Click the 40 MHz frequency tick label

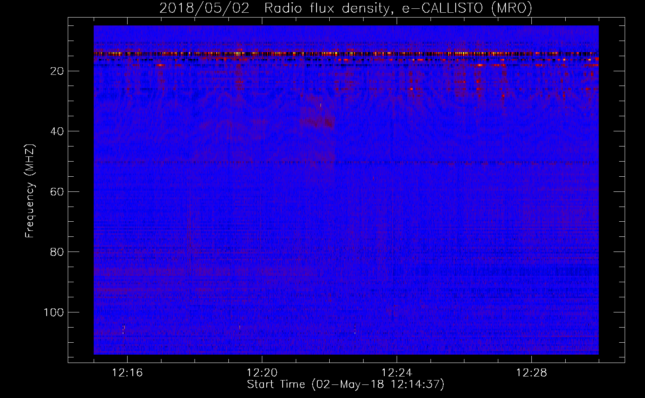coord(57,131)
